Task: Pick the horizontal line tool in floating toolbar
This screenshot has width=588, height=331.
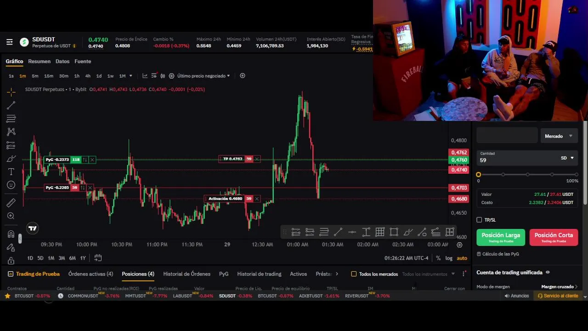Action: coord(352,232)
